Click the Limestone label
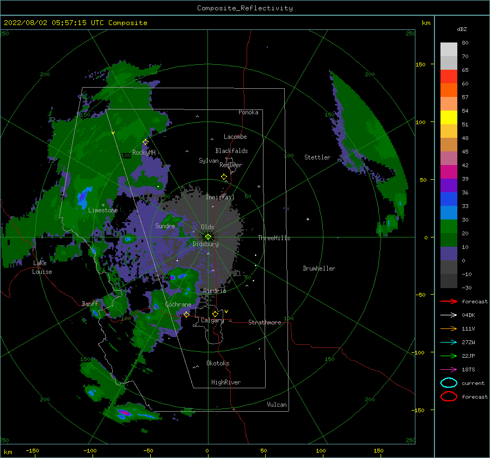 click(x=103, y=210)
